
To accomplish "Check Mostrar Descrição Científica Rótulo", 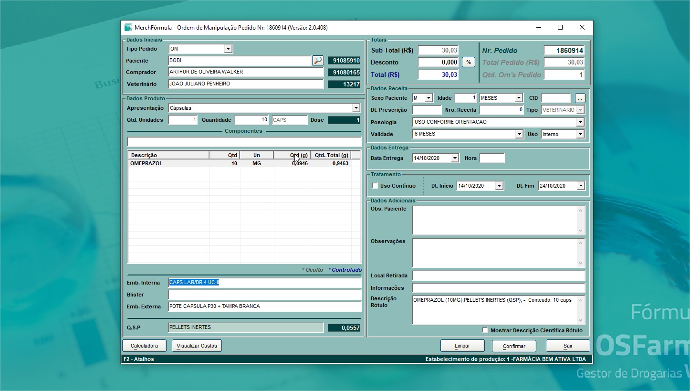I will [x=485, y=330].
